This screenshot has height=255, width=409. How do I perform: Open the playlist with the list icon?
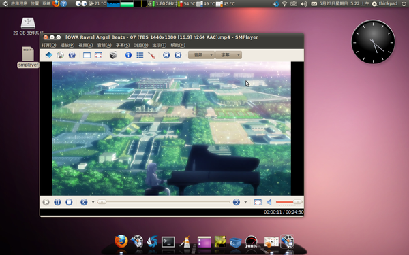coord(140,55)
